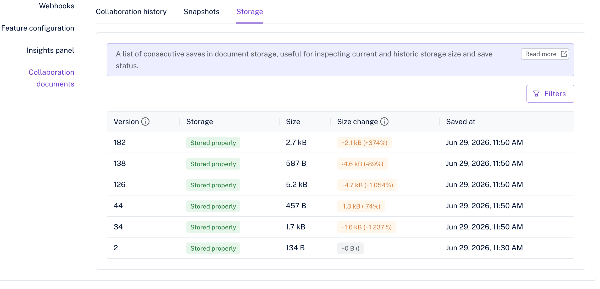
Task: Open the Read more link
Action: point(545,54)
